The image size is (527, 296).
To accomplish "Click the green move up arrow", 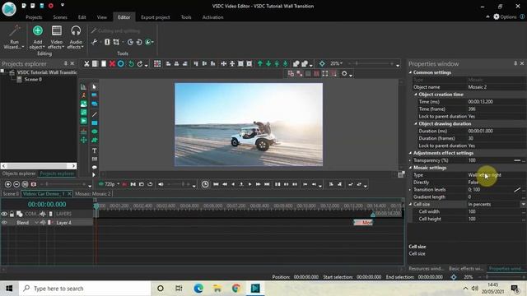I will coord(260,64).
